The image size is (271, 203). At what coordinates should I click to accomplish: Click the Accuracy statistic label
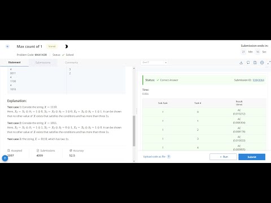coord(78,151)
